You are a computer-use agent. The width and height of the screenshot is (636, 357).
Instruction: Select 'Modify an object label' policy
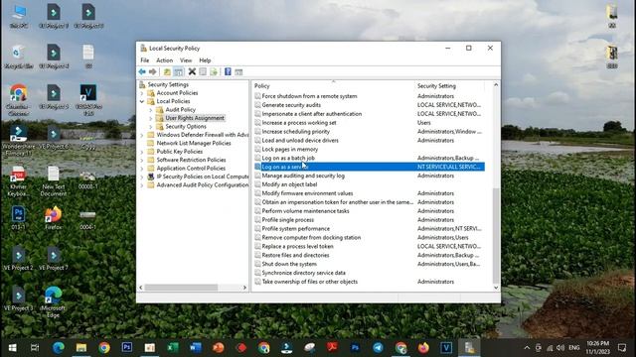[x=369, y=184]
